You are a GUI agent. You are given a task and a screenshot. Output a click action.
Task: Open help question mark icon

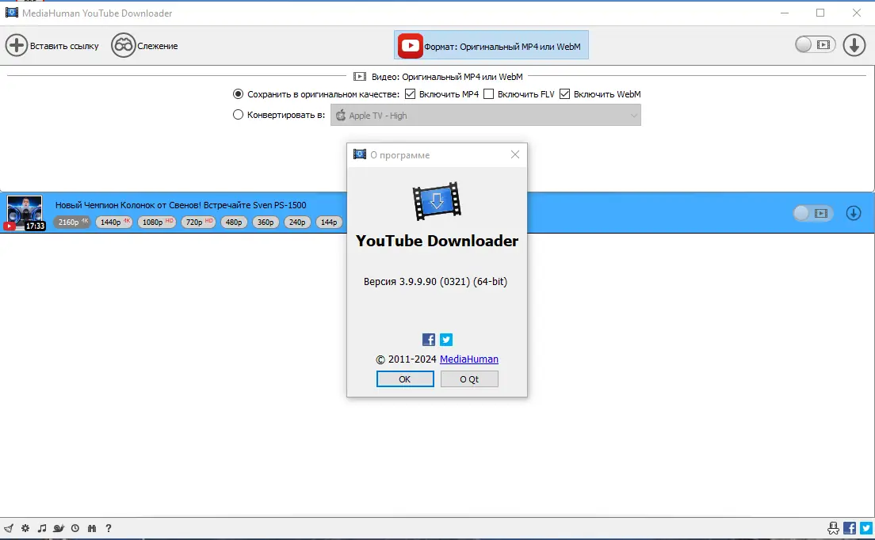pos(109,528)
